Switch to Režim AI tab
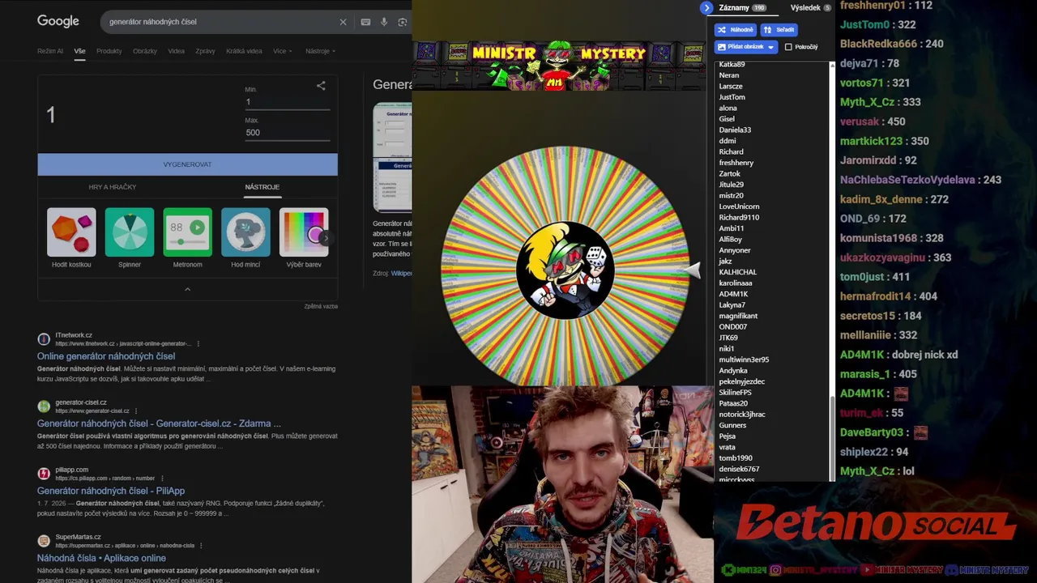The width and height of the screenshot is (1037, 583). pos(50,51)
